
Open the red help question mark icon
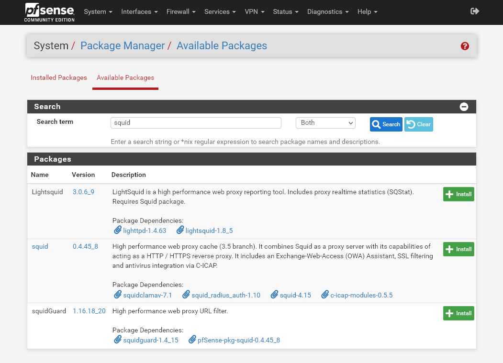coord(464,46)
